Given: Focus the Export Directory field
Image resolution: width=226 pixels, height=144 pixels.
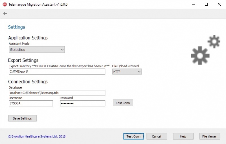Looking at the screenshot, I should coord(57,72).
